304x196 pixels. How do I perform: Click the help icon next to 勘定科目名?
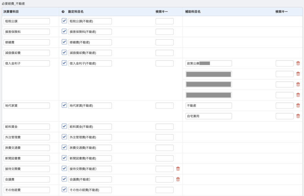63,12
